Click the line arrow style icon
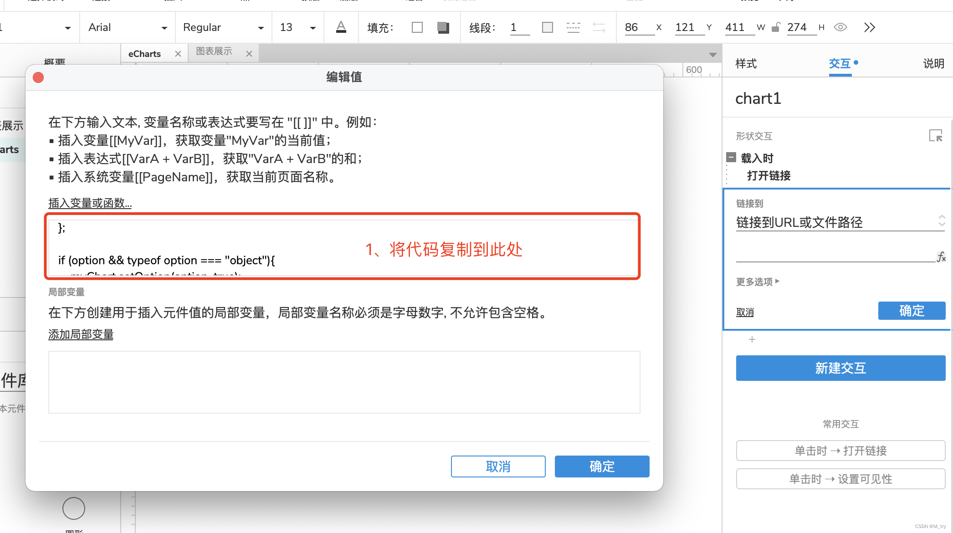Screen dimensions: 953x533 599,27
